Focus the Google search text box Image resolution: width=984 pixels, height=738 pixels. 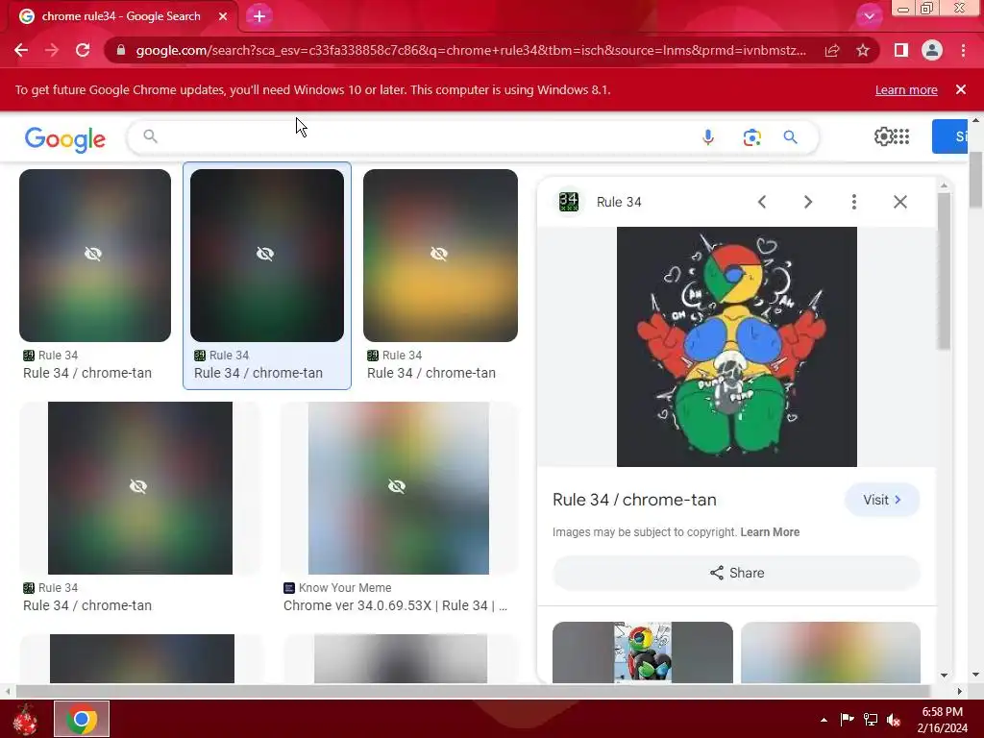[x=427, y=136]
